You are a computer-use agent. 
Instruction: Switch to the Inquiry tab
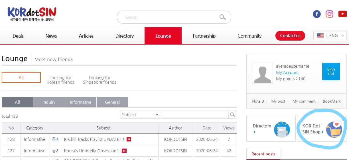click(49, 102)
